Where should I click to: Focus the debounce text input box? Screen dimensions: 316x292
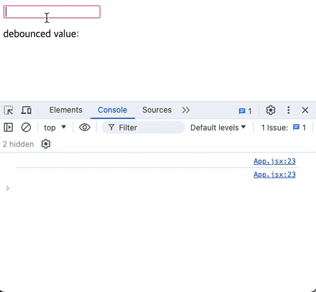click(52, 11)
